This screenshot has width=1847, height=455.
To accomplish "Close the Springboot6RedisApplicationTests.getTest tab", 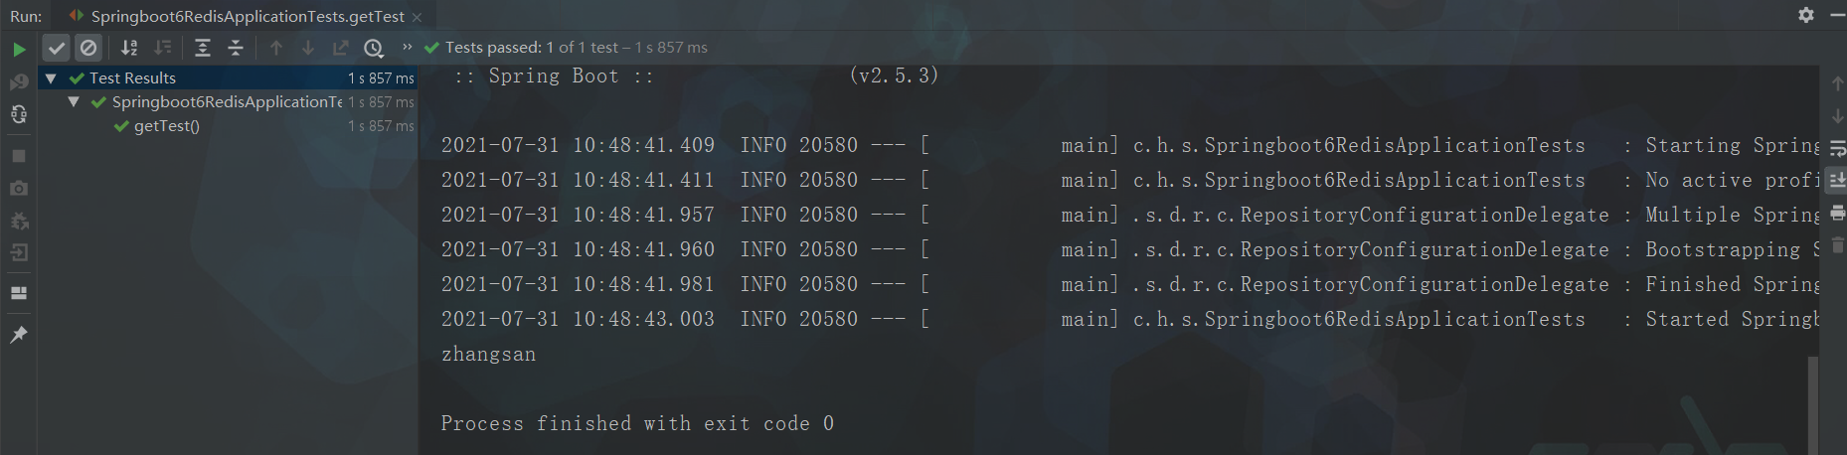I will point(417,17).
